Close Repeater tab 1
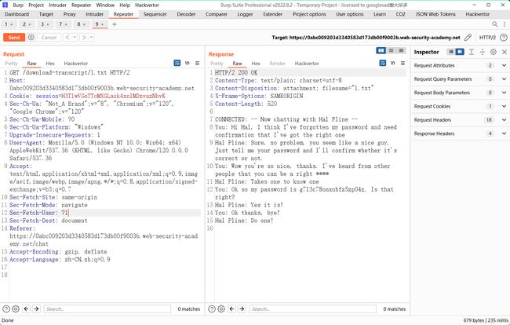This screenshot has height=325, width=510. click(x=12, y=24)
